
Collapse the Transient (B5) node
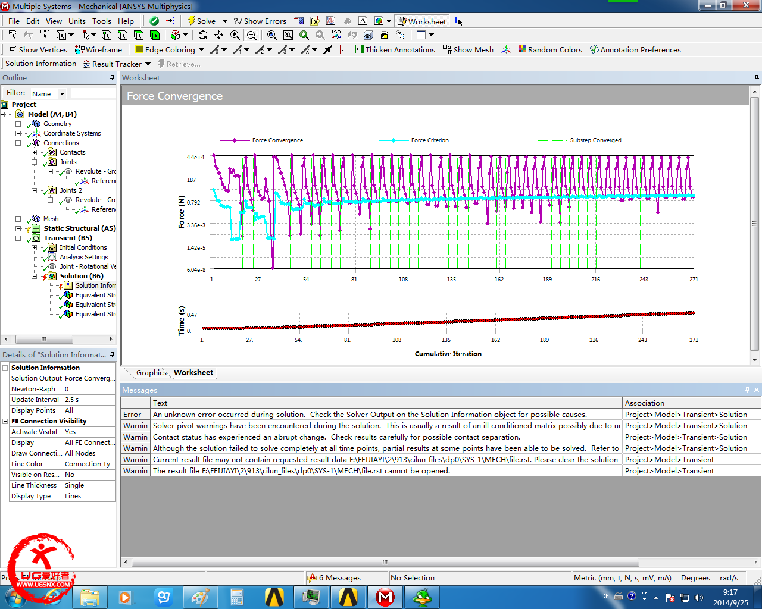click(x=18, y=238)
